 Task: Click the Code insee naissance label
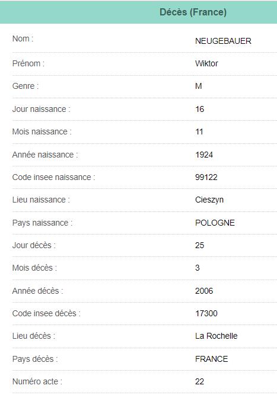(54, 177)
